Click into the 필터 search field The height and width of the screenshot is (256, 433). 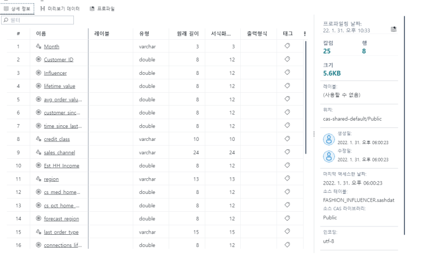click(40, 20)
